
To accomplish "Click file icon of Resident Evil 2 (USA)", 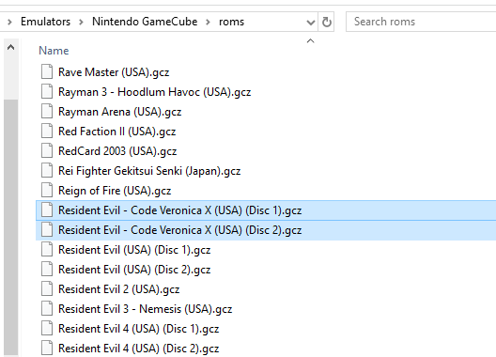I will [x=47, y=289].
